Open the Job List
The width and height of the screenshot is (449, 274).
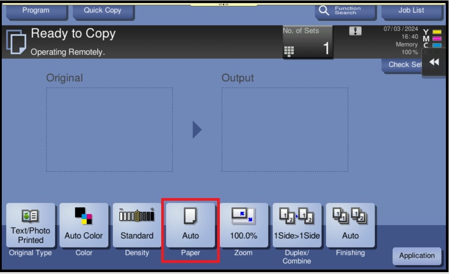click(411, 11)
